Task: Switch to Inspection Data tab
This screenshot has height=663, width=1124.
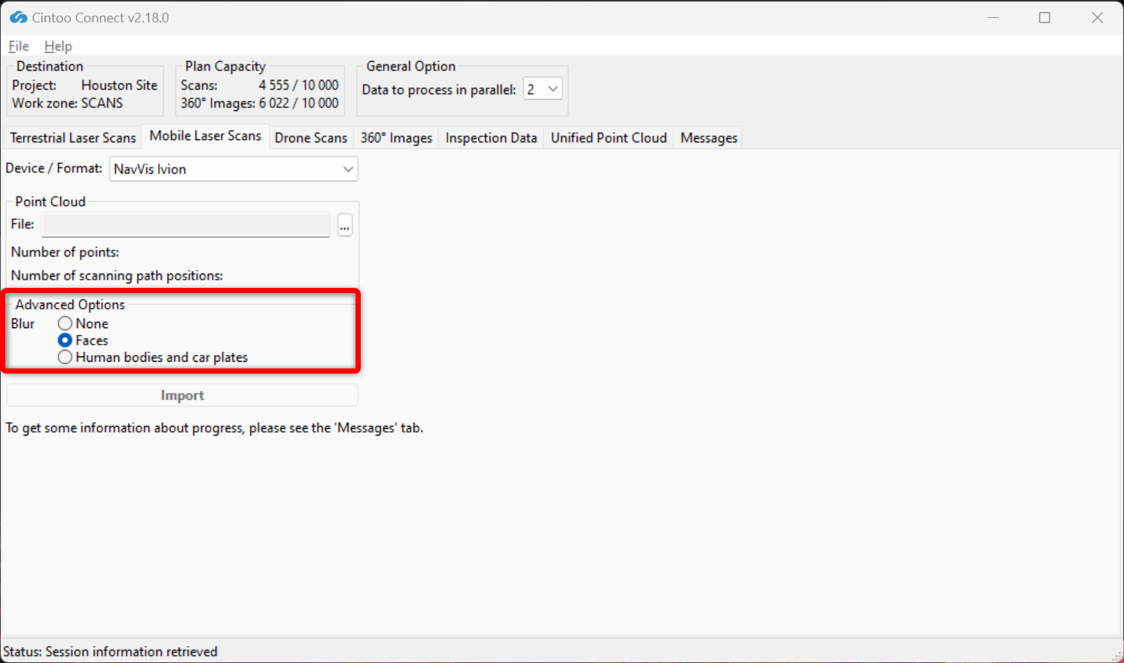Action: (x=491, y=138)
